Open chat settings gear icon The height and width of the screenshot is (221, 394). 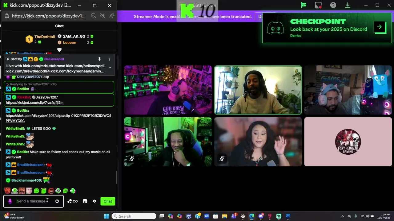tap(94, 201)
